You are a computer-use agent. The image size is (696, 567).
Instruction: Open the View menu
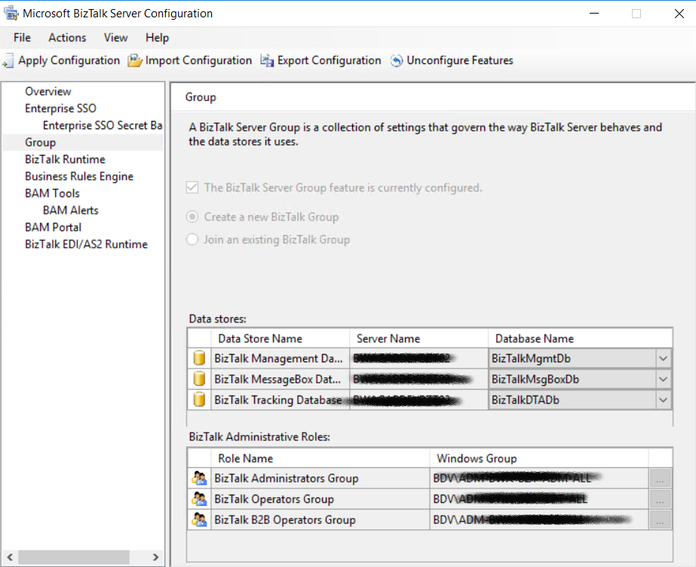[x=115, y=37]
